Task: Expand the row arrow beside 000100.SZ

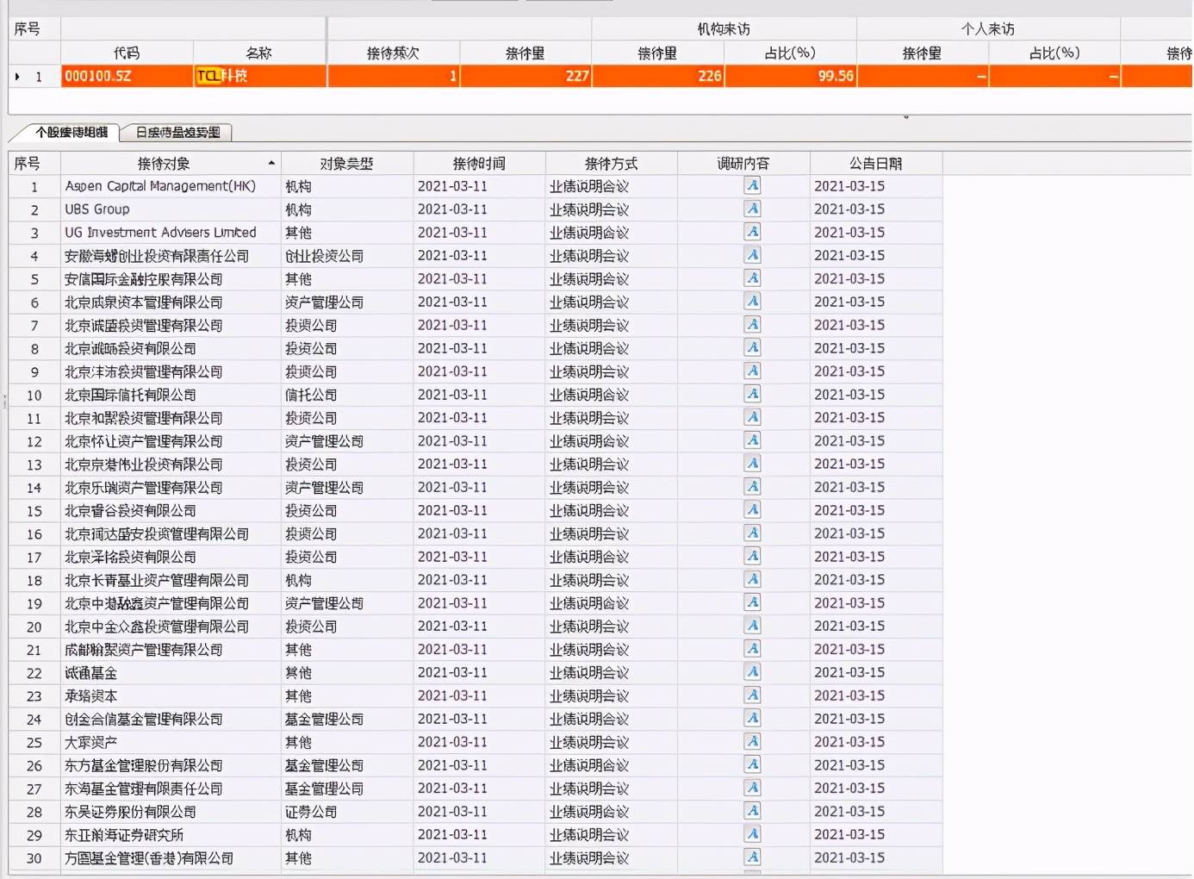Action: pos(17,77)
